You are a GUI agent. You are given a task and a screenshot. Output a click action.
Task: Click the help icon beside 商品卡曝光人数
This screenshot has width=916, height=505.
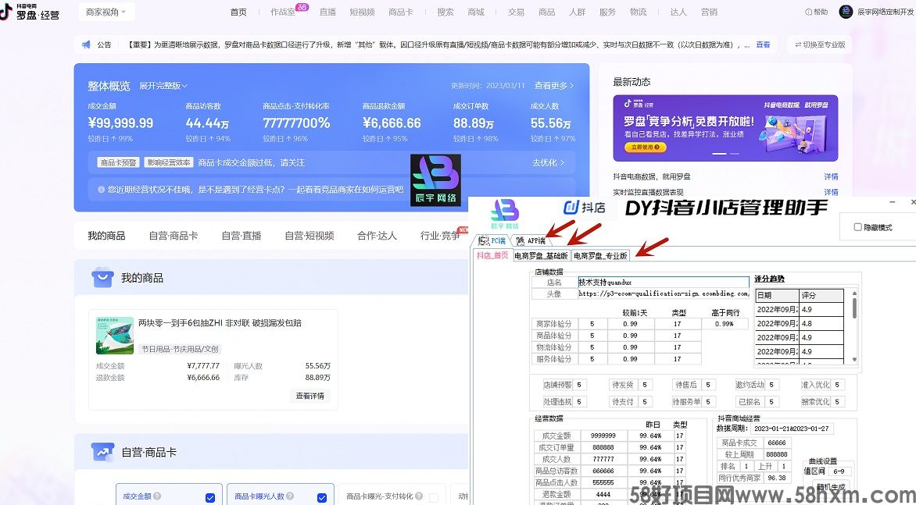[x=289, y=496]
